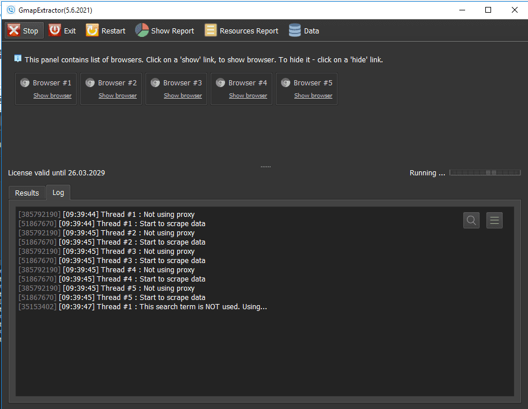Click log line Thread #5 : Not using proxy
Viewport: 528px width, 409px height.
coord(106,288)
